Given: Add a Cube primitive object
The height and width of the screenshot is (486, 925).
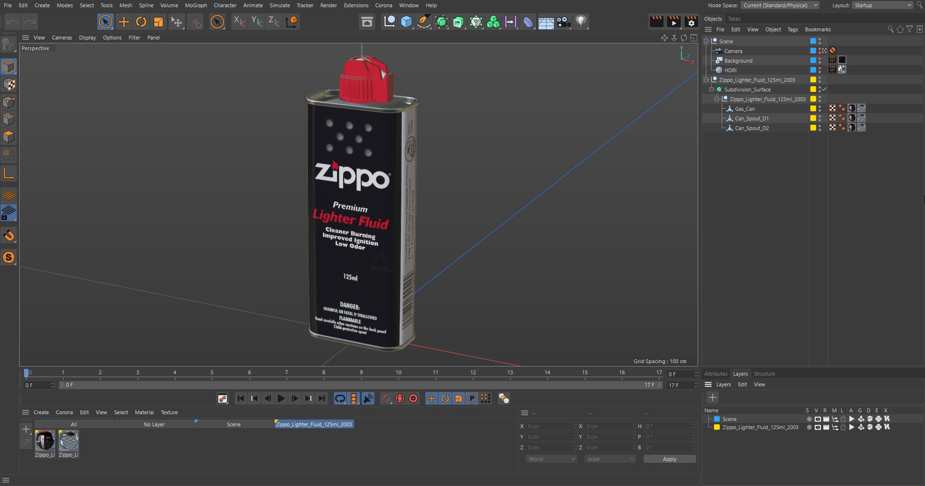Looking at the screenshot, I should click(407, 22).
